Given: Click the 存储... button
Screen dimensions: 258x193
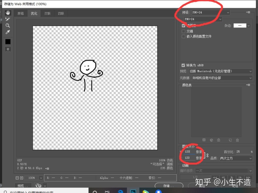Looking at the screenshot, I should pos(169,186).
